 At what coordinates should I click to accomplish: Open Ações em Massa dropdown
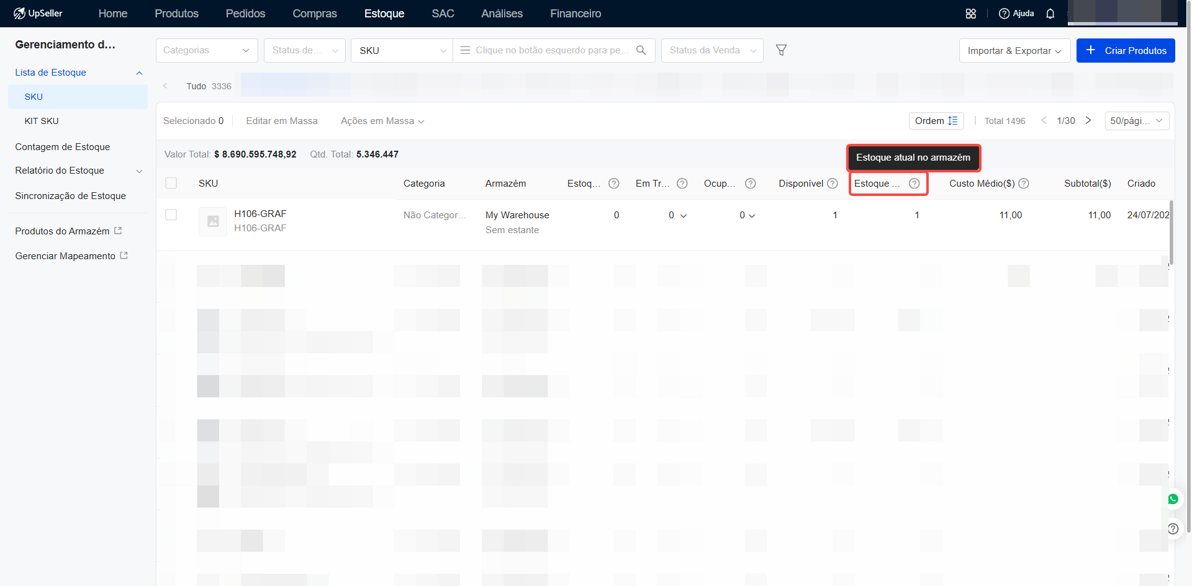tap(382, 121)
